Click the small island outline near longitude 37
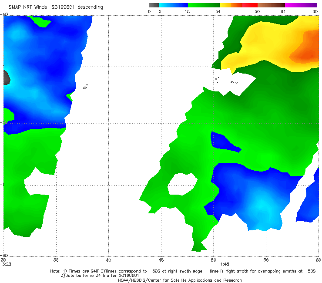The width and height of the screenshot is (322, 283). pos(85,87)
